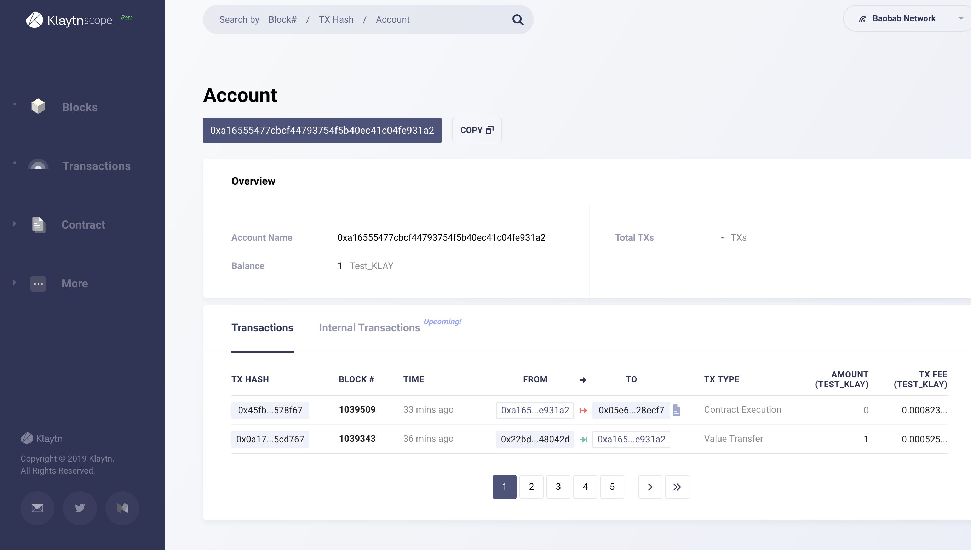Open the Medium logo icon
Image resolution: width=971 pixels, height=550 pixels.
(122, 508)
